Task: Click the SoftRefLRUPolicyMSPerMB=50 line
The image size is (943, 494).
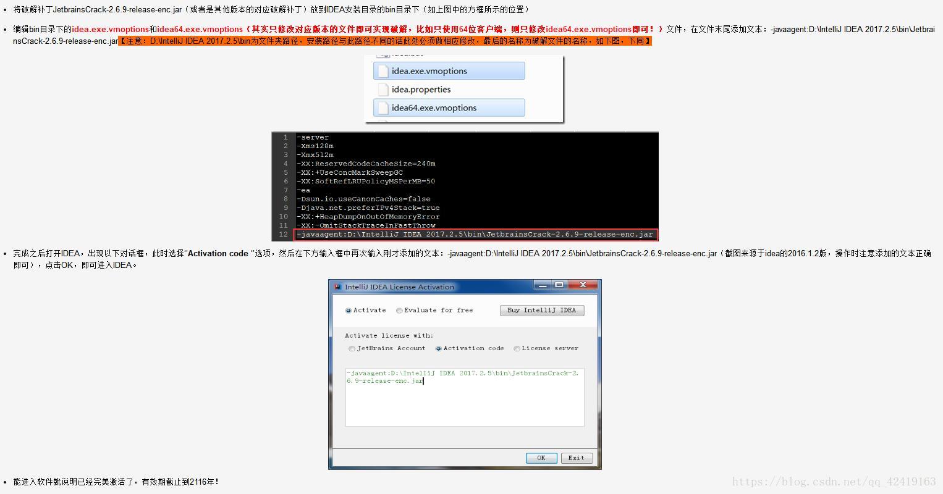Action: 366,181
